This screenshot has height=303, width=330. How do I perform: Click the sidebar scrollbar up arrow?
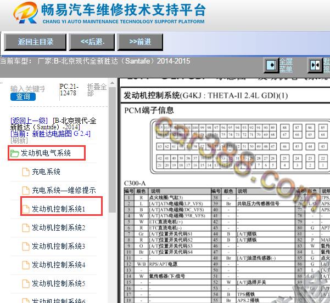[x=113, y=83]
